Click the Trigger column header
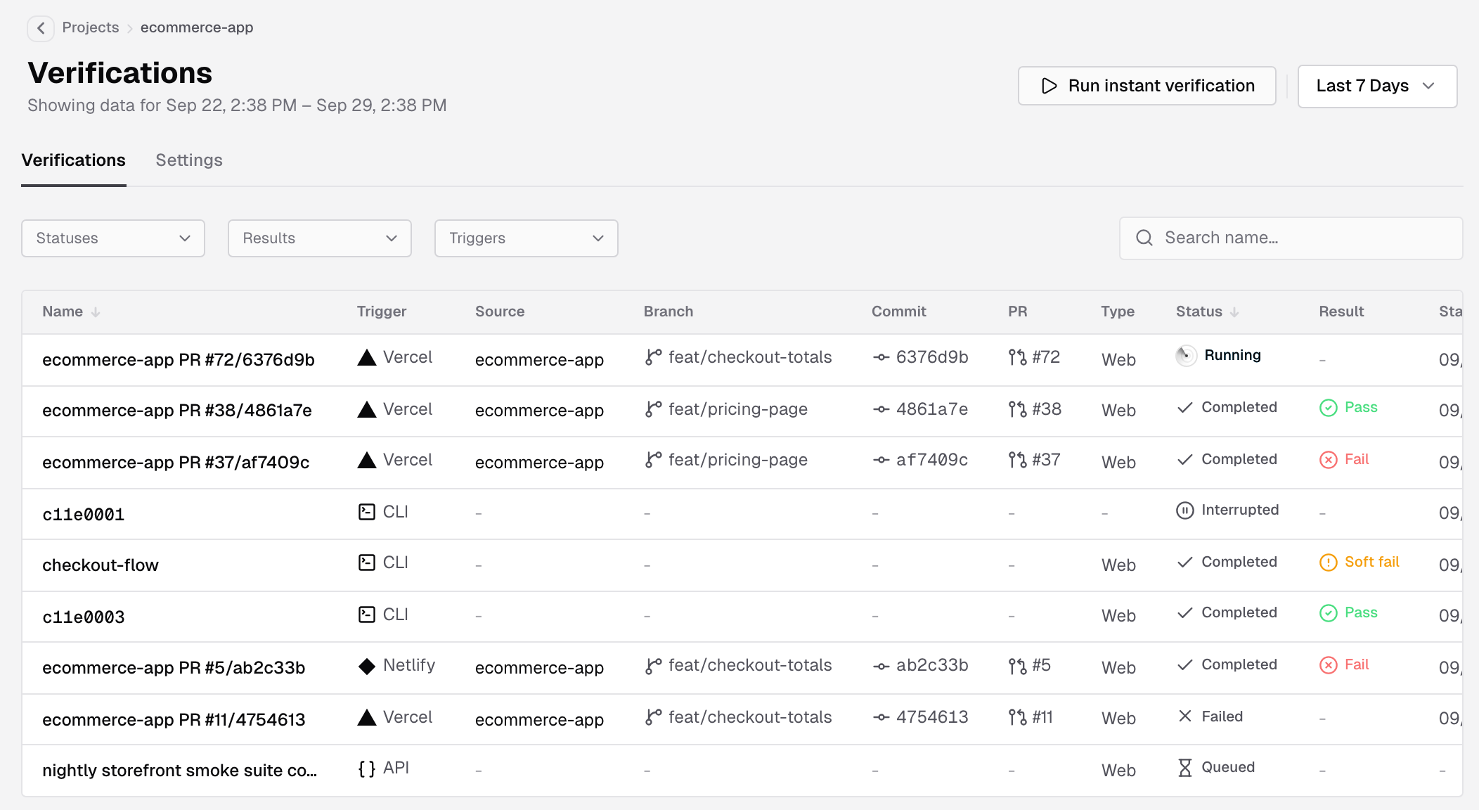 click(382, 311)
